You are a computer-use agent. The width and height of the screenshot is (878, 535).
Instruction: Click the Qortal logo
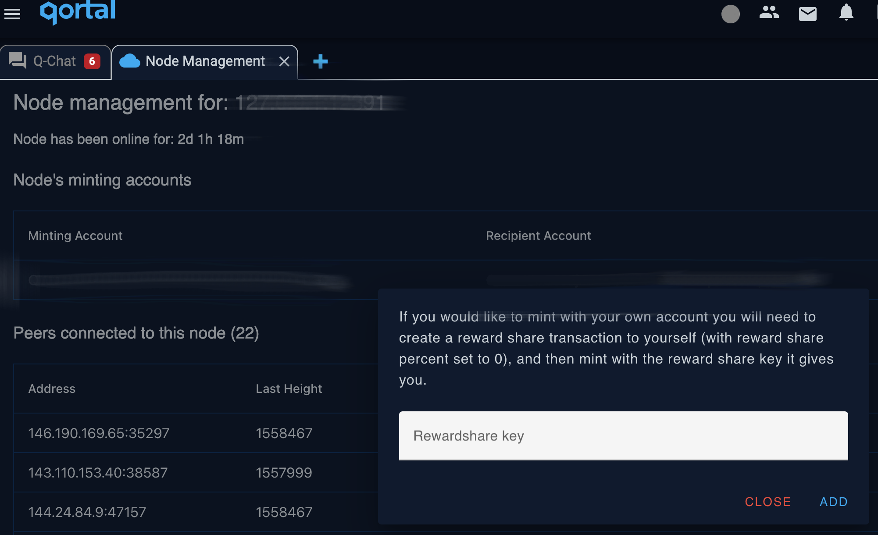pyautogui.click(x=78, y=12)
